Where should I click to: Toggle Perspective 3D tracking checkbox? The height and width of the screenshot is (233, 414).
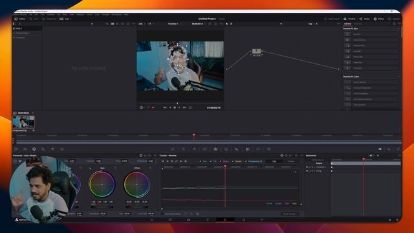tap(246, 161)
